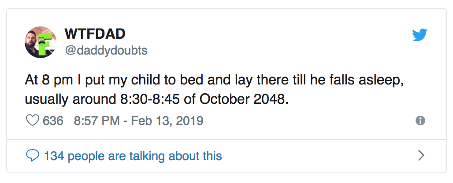Viewport: 453px width, 183px height.
Task: Click blank footer area left of chevron
Action: (x=318, y=156)
